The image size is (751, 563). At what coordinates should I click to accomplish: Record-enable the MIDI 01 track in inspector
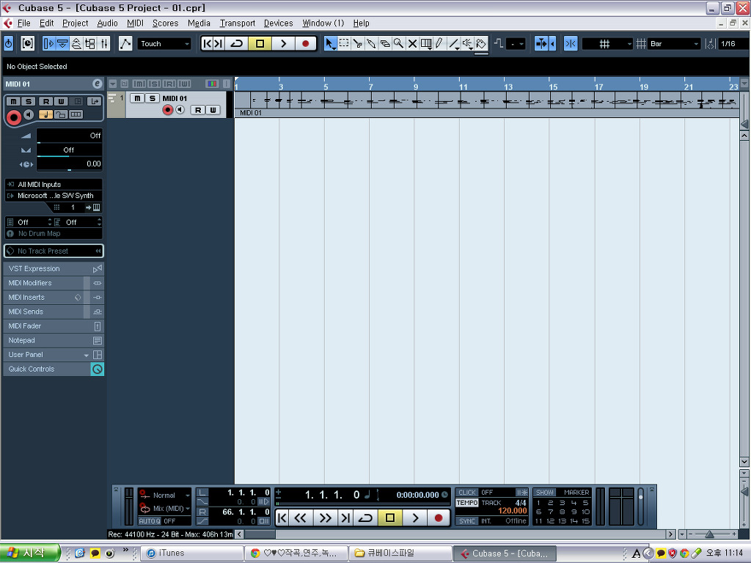(x=13, y=117)
